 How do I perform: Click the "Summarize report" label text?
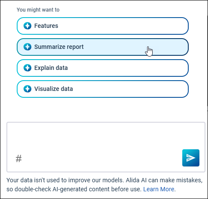[x=59, y=47]
